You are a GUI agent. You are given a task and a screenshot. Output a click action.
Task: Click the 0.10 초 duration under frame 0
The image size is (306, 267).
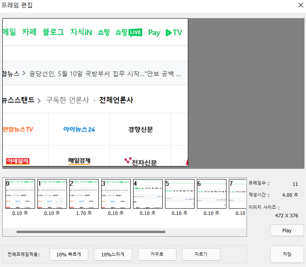pyautogui.click(x=20, y=213)
